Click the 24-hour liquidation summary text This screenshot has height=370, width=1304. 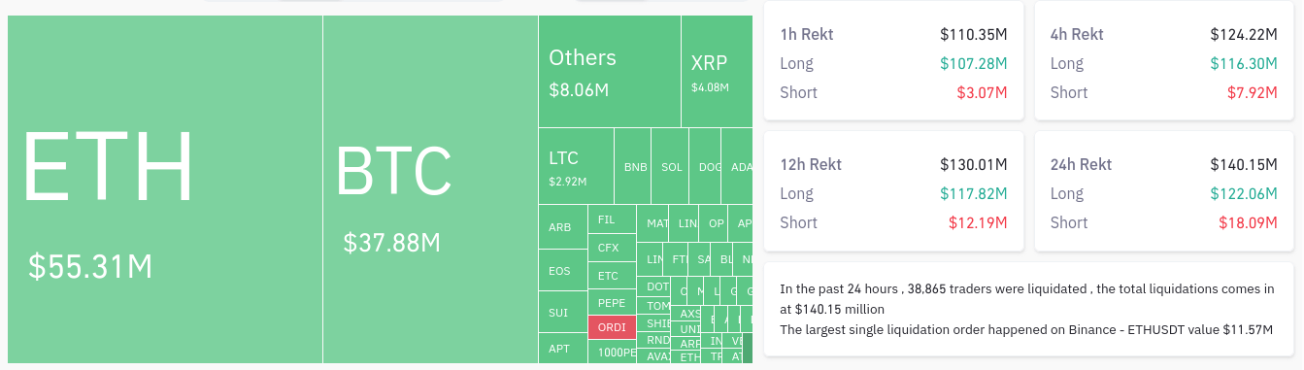[1028, 309]
